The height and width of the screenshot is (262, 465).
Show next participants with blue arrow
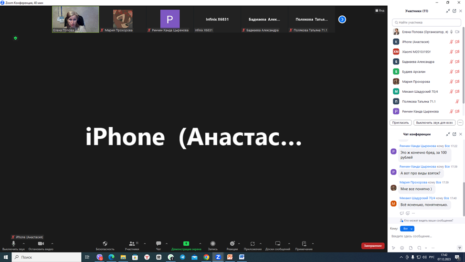(x=342, y=19)
